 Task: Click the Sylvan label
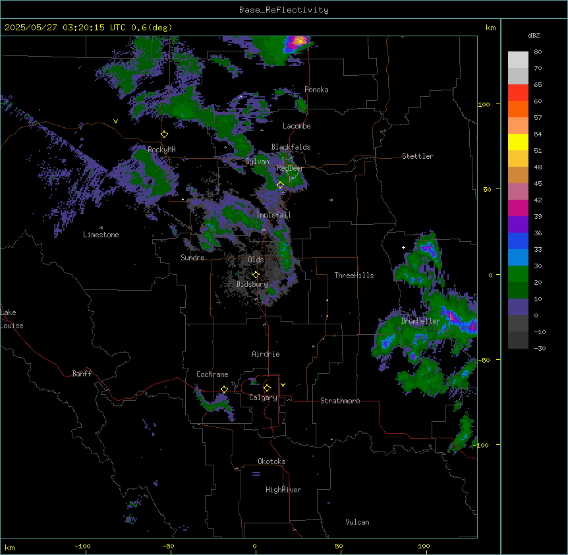(257, 161)
